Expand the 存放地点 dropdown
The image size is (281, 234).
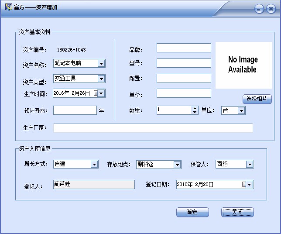(177, 165)
